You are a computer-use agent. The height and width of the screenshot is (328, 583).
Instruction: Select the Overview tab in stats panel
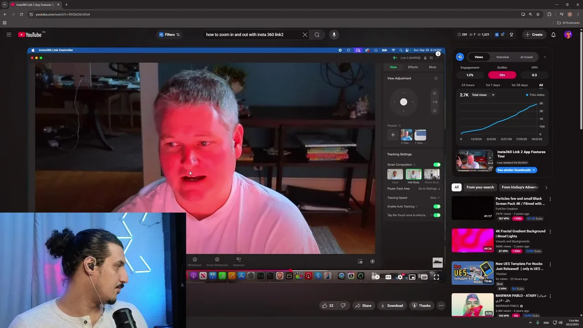pyautogui.click(x=502, y=57)
